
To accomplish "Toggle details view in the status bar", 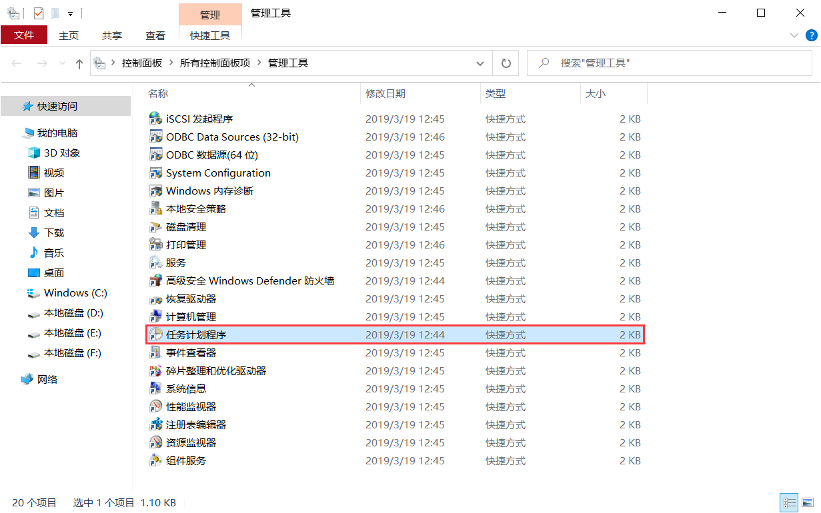I will [x=790, y=502].
